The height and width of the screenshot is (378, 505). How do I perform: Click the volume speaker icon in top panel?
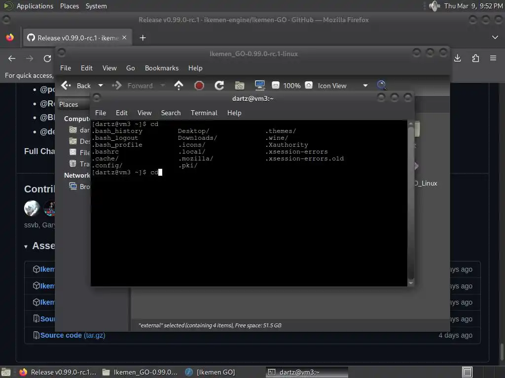pos(434,6)
